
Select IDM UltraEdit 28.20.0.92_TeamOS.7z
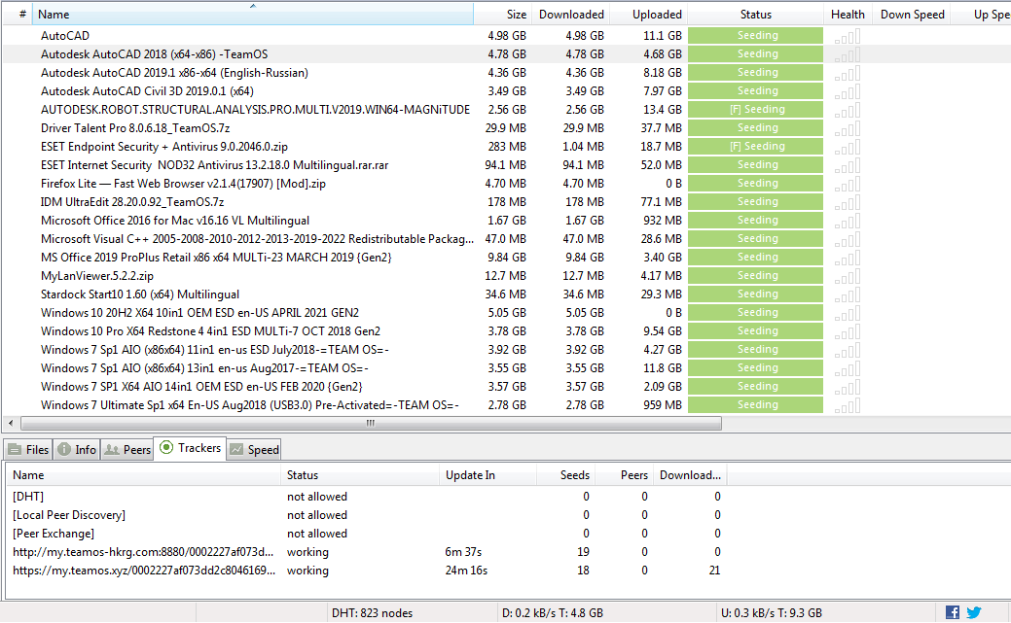(x=132, y=202)
